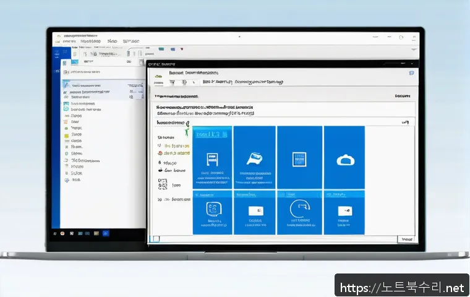Viewport: 470px width, 297px height.
Task: Click the red circle item in dialog list
Action: coord(160,152)
